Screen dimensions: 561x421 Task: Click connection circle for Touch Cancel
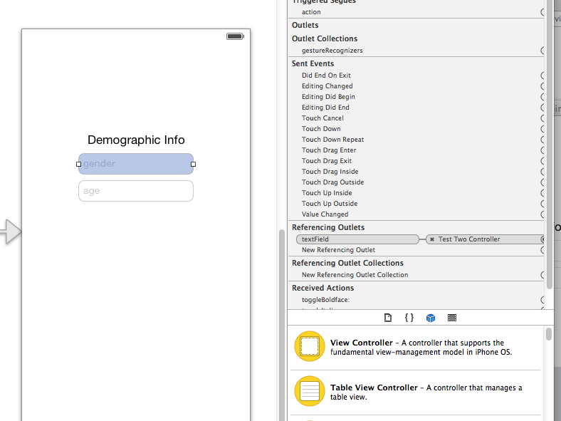pyautogui.click(x=542, y=118)
